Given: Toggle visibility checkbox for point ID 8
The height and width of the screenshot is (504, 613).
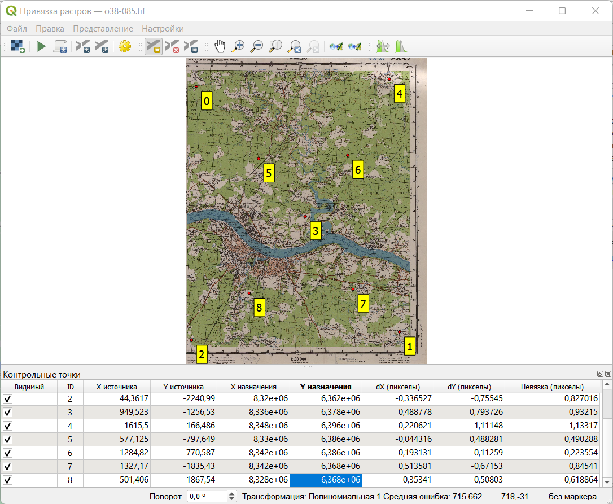Looking at the screenshot, I should click(8, 480).
